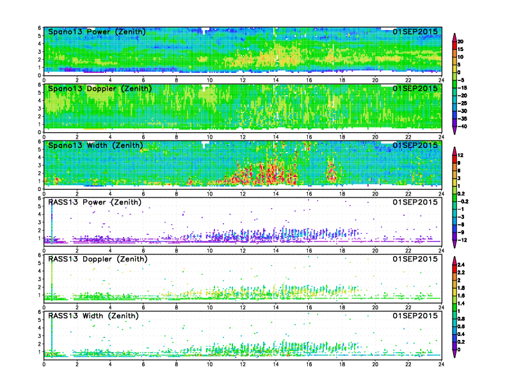Click the "-9" colorbar label

[461, 233]
